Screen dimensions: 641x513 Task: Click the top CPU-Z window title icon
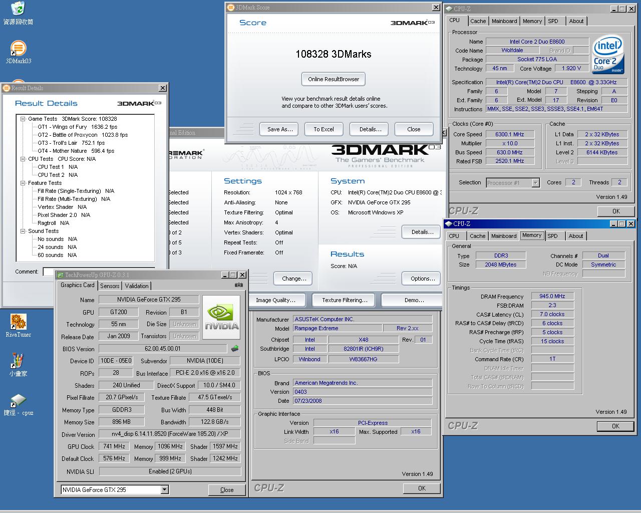449,9
